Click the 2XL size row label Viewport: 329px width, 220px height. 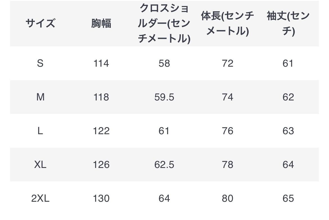[x=40, y=198]
